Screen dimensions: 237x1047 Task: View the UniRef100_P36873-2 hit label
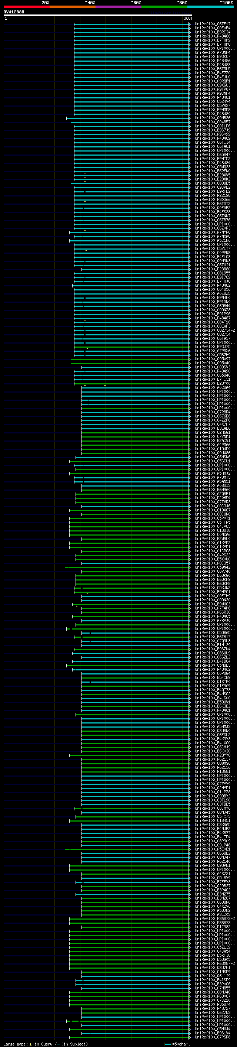point(215,918)
